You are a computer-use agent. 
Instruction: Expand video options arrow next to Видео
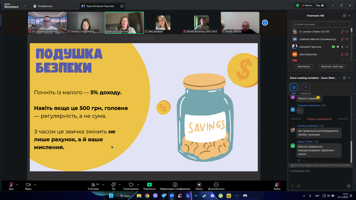[35, 184]
